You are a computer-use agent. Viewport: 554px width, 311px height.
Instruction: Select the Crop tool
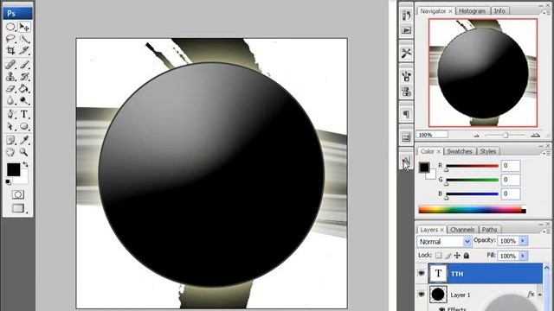(x=10, y=50)
